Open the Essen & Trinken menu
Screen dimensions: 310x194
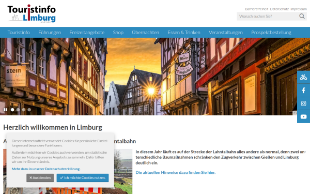(x=184, y=33)
